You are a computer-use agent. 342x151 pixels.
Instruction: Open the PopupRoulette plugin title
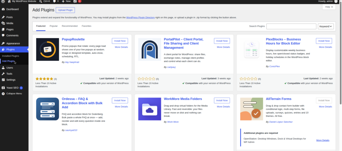click(73, 39)
